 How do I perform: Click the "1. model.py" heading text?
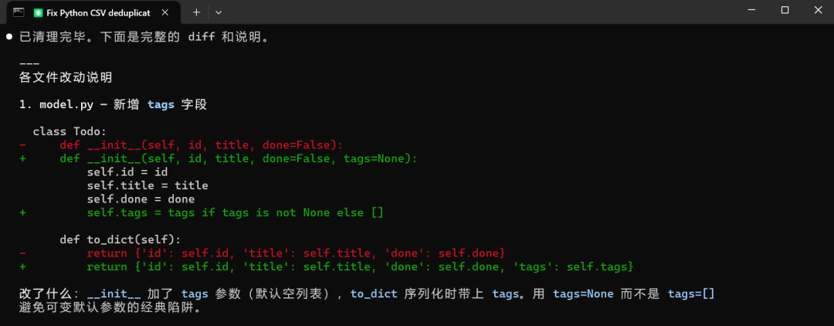pyautogui.click(x=56, y=105)
